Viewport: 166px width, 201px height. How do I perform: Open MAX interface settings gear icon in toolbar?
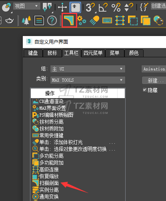(82, 20)
